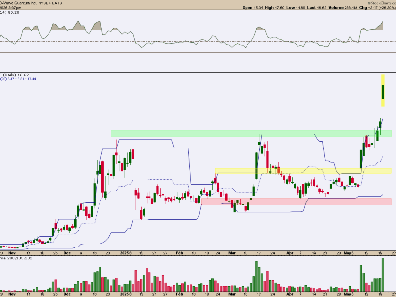Click Feb on the price panel date axis
Screen dimensions: 396x297
179,253
